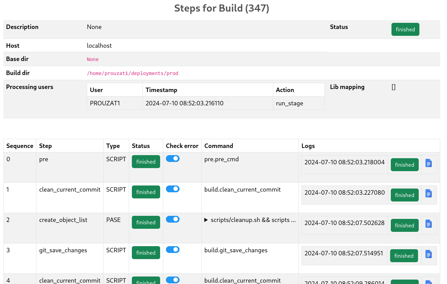Toggle Check error switch for sequence 4

(x=173, y=280)
